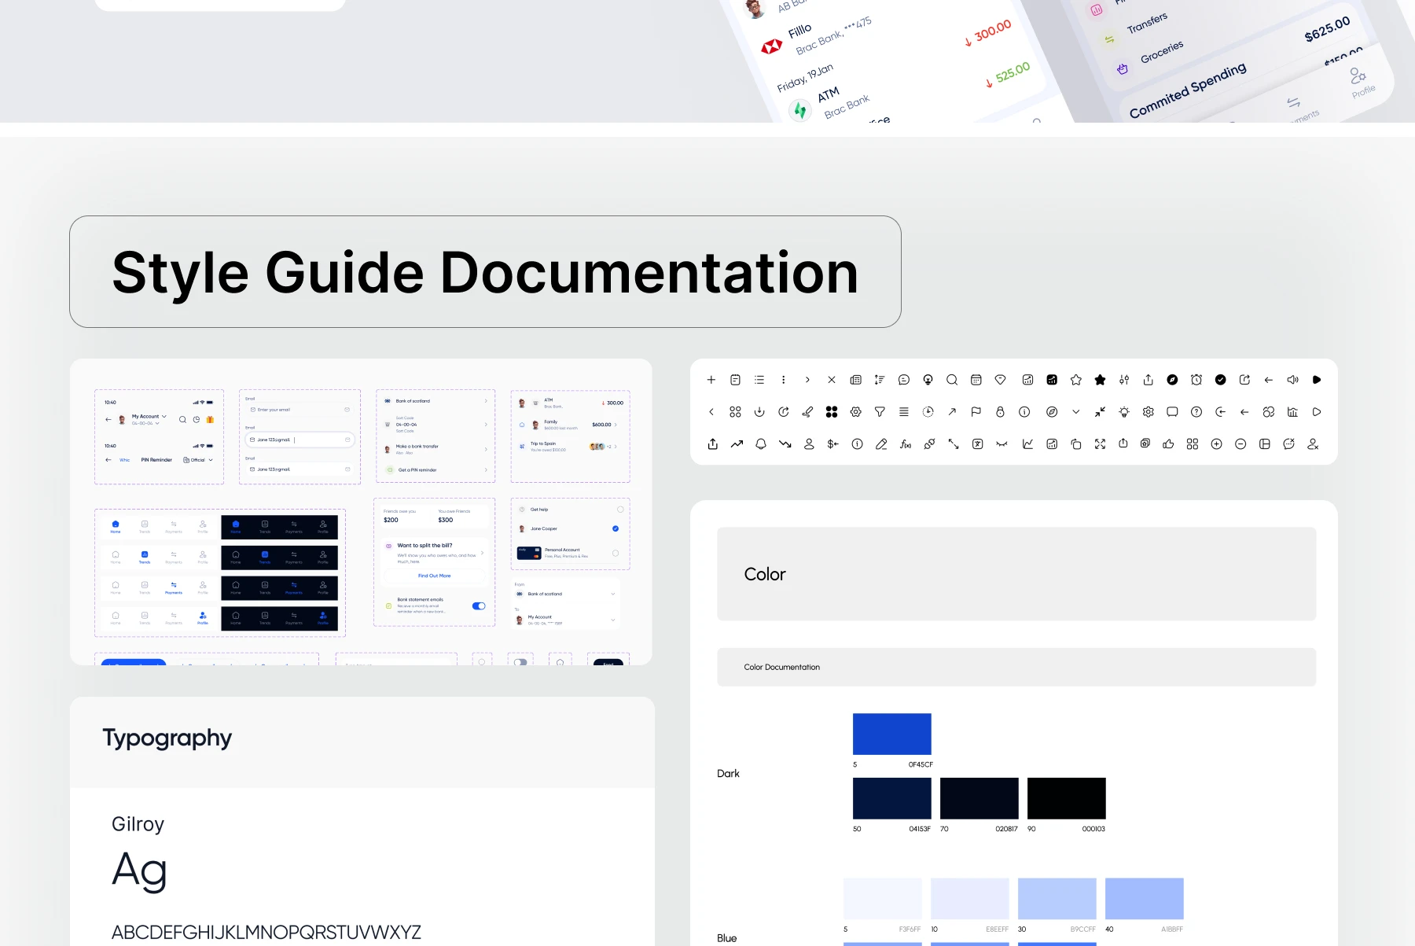
Task: Click the filled play icon
Action: (x=1317, y=380)
